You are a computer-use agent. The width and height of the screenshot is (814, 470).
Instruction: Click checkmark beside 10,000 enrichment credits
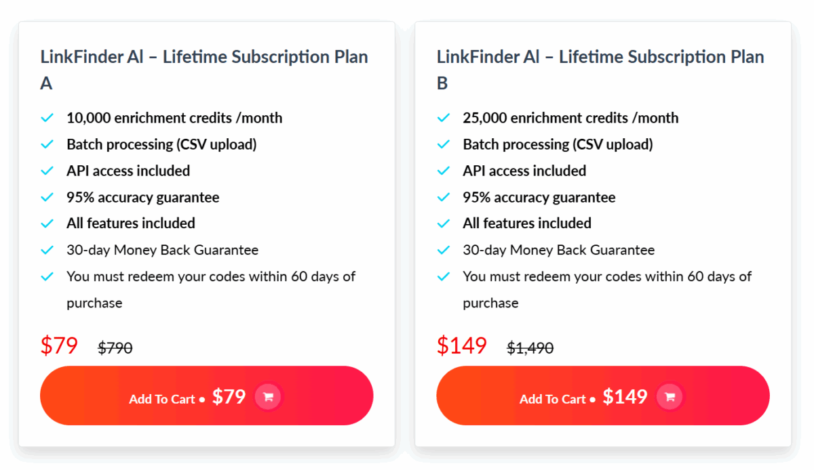point(47,118)
